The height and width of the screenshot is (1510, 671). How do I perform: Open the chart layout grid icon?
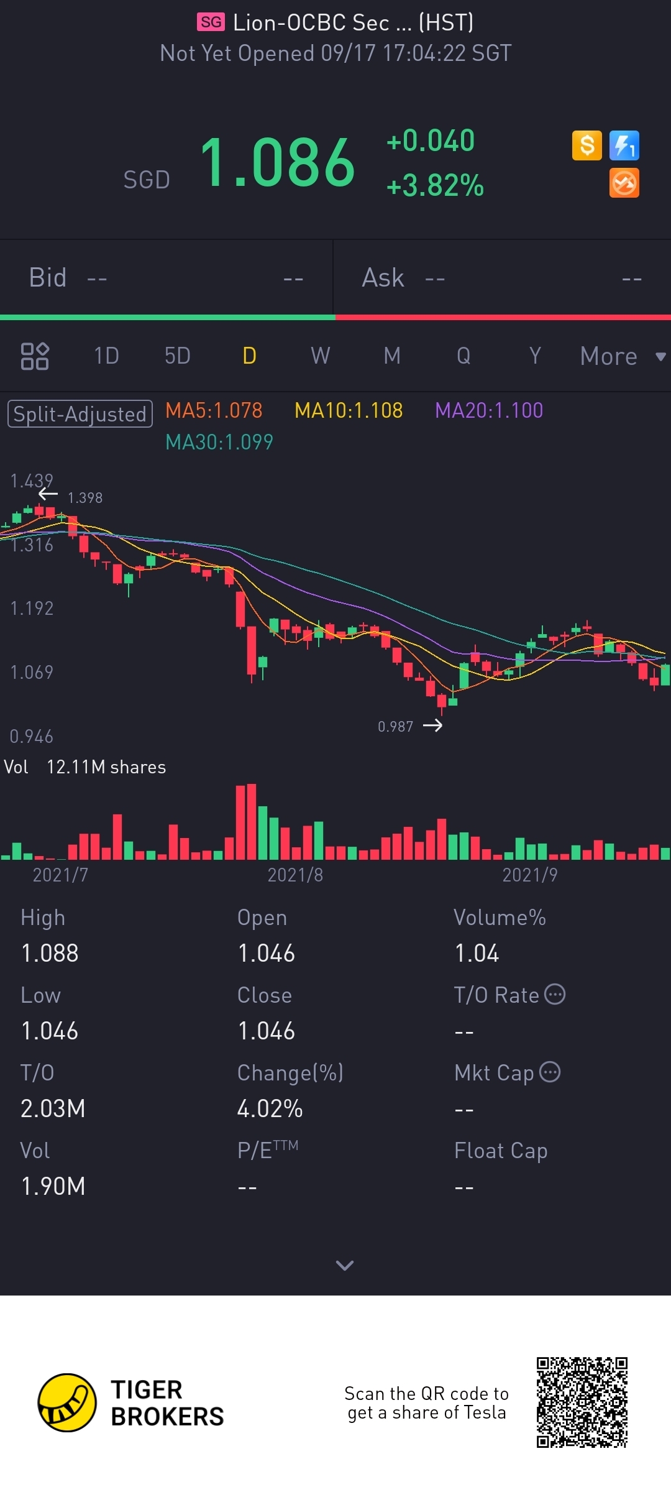35,356
